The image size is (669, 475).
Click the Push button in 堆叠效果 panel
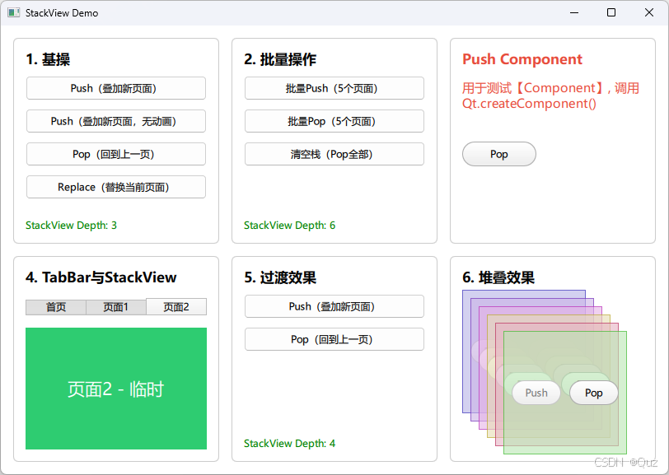[x=536, y=393]
